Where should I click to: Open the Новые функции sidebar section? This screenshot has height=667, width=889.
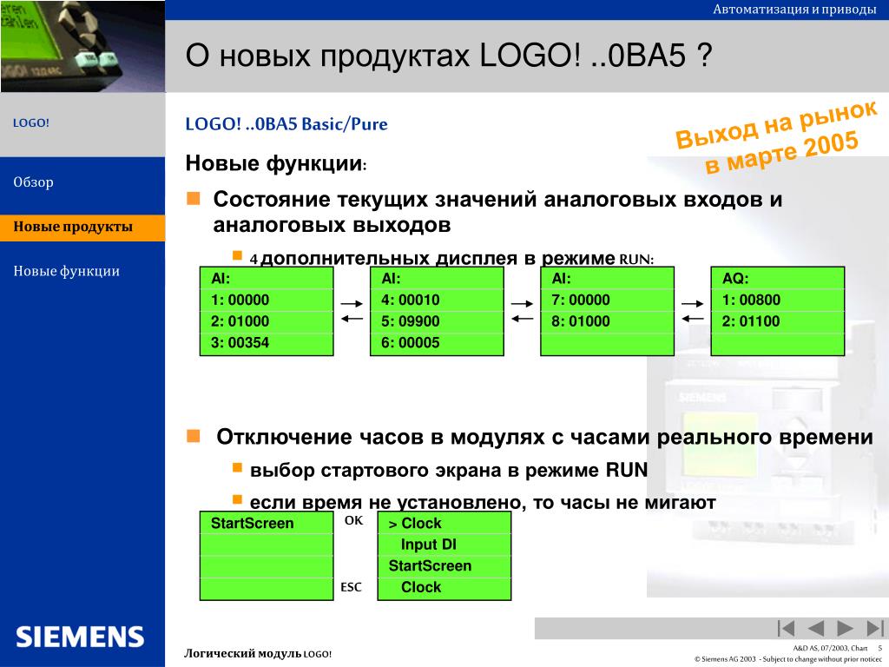point(66,271)
